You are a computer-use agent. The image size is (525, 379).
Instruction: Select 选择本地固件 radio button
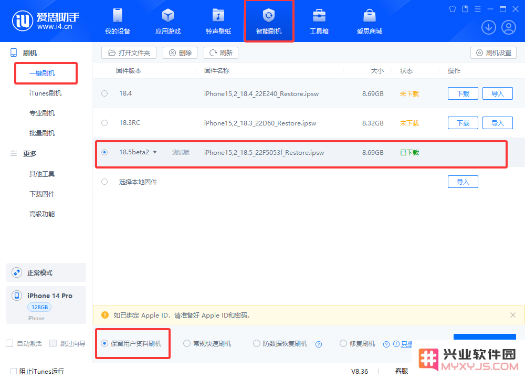tap(104, 182)
